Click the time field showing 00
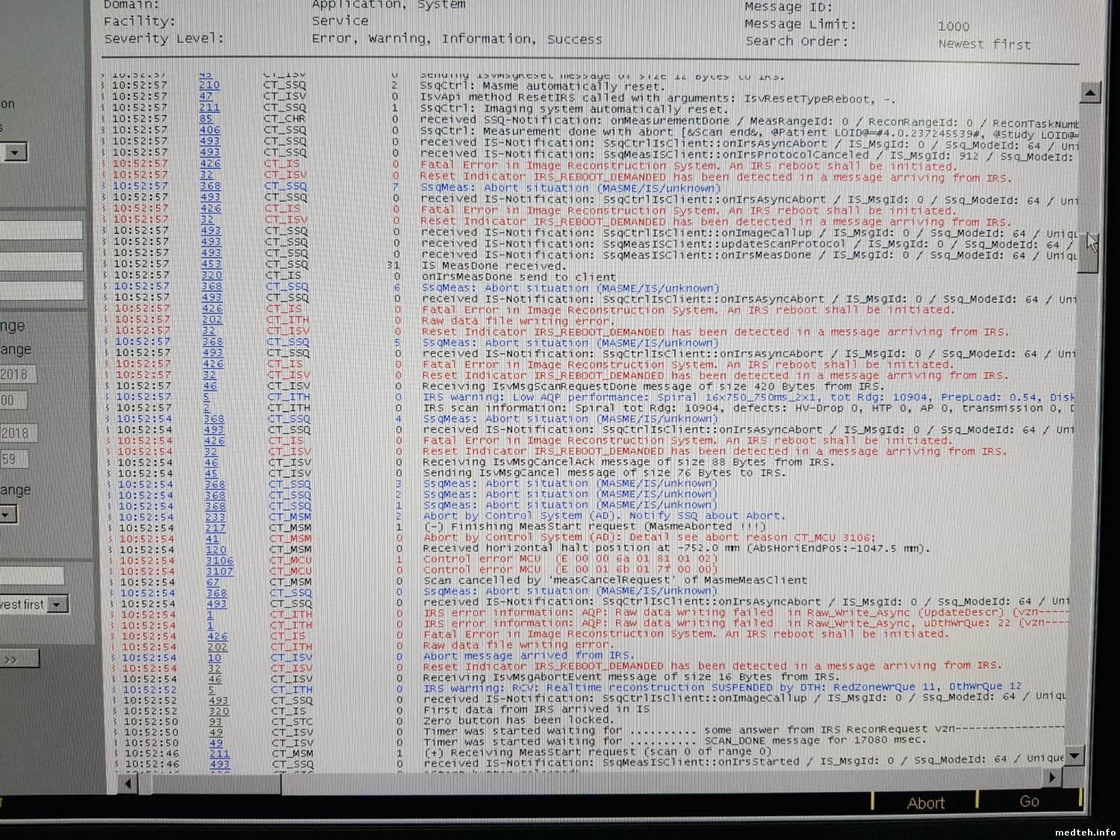The height and width of the screenshot is (840, 1120). [x=13, y=400]
